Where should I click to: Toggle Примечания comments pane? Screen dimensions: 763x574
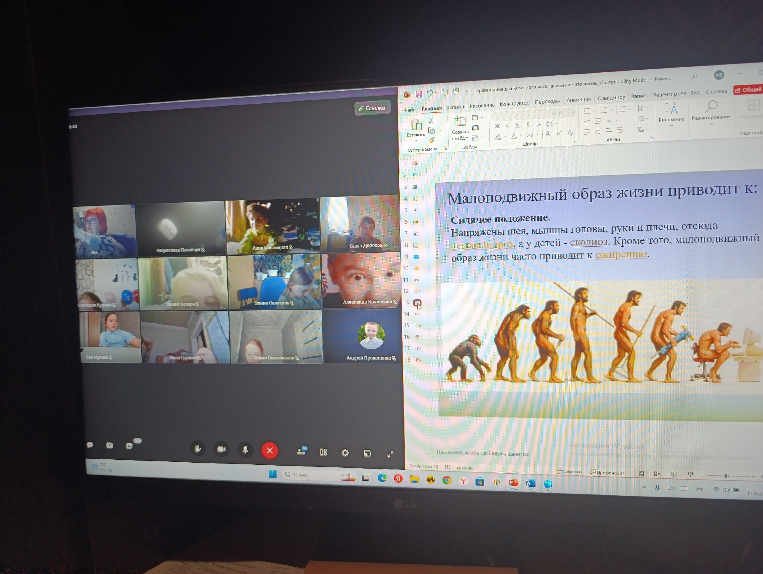607,472
